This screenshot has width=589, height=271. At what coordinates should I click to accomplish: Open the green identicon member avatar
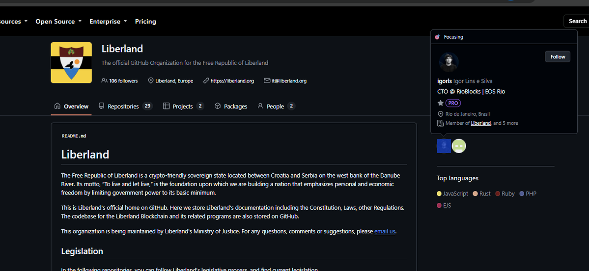[x=459, y=146]
